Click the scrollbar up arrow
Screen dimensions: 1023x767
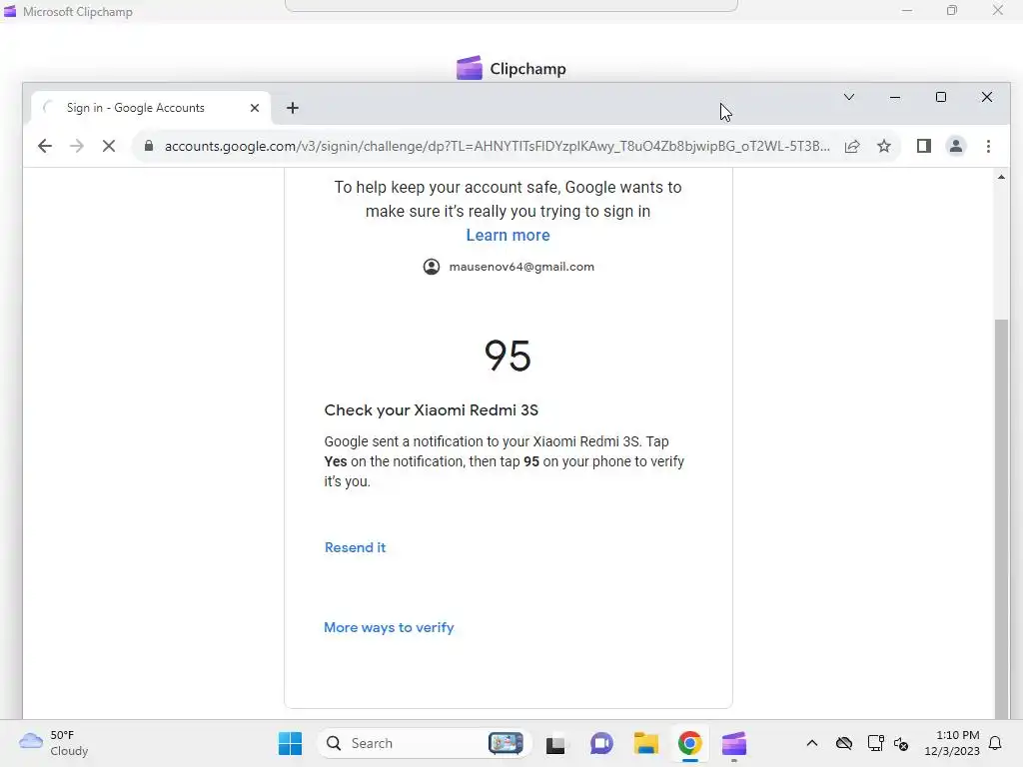(x=1001, y=178)
